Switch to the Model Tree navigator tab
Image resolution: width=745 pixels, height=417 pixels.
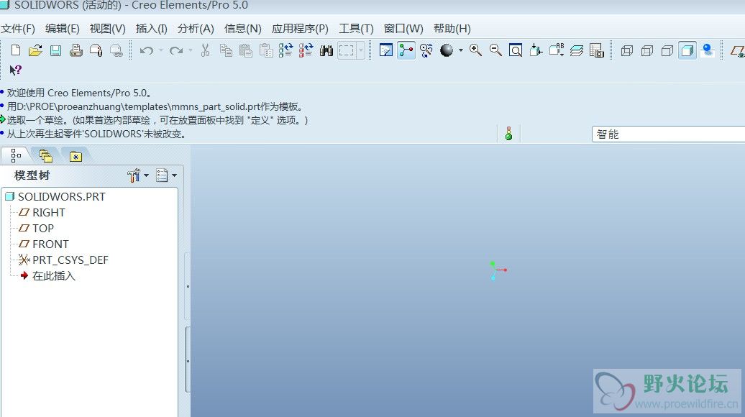pyautogui.click(x=16, y=155)
